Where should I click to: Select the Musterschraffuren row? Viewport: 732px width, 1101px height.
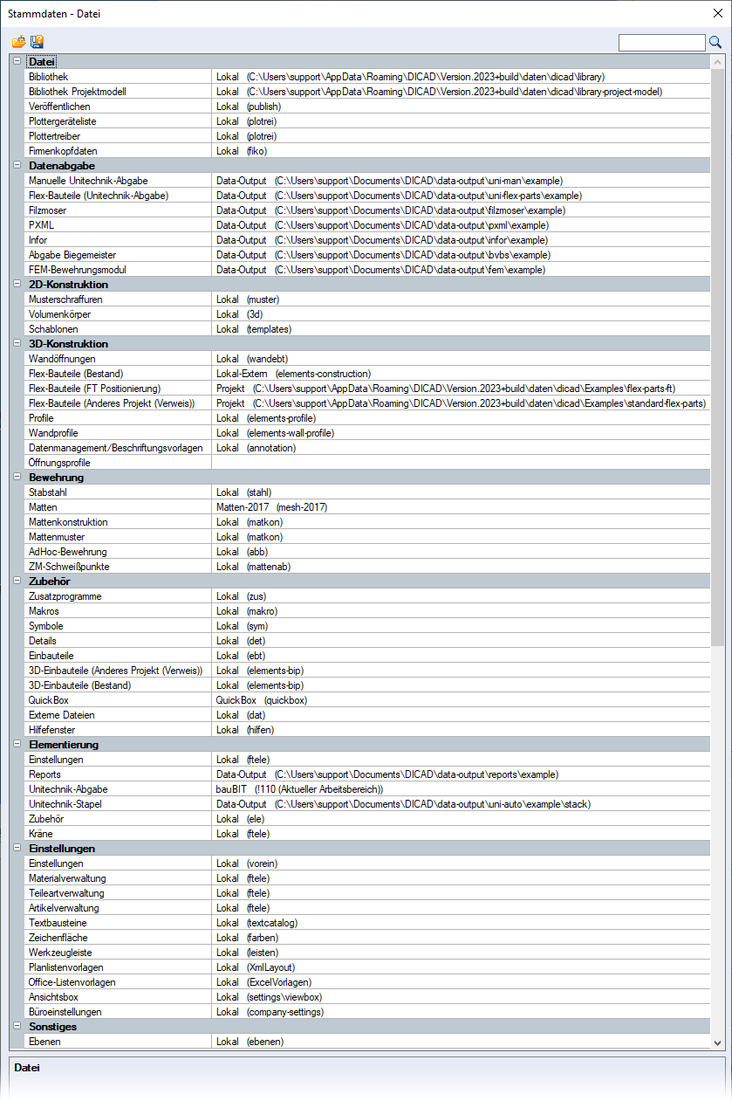367,299
